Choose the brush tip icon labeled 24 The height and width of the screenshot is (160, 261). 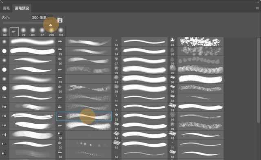(x=116, y=51)
